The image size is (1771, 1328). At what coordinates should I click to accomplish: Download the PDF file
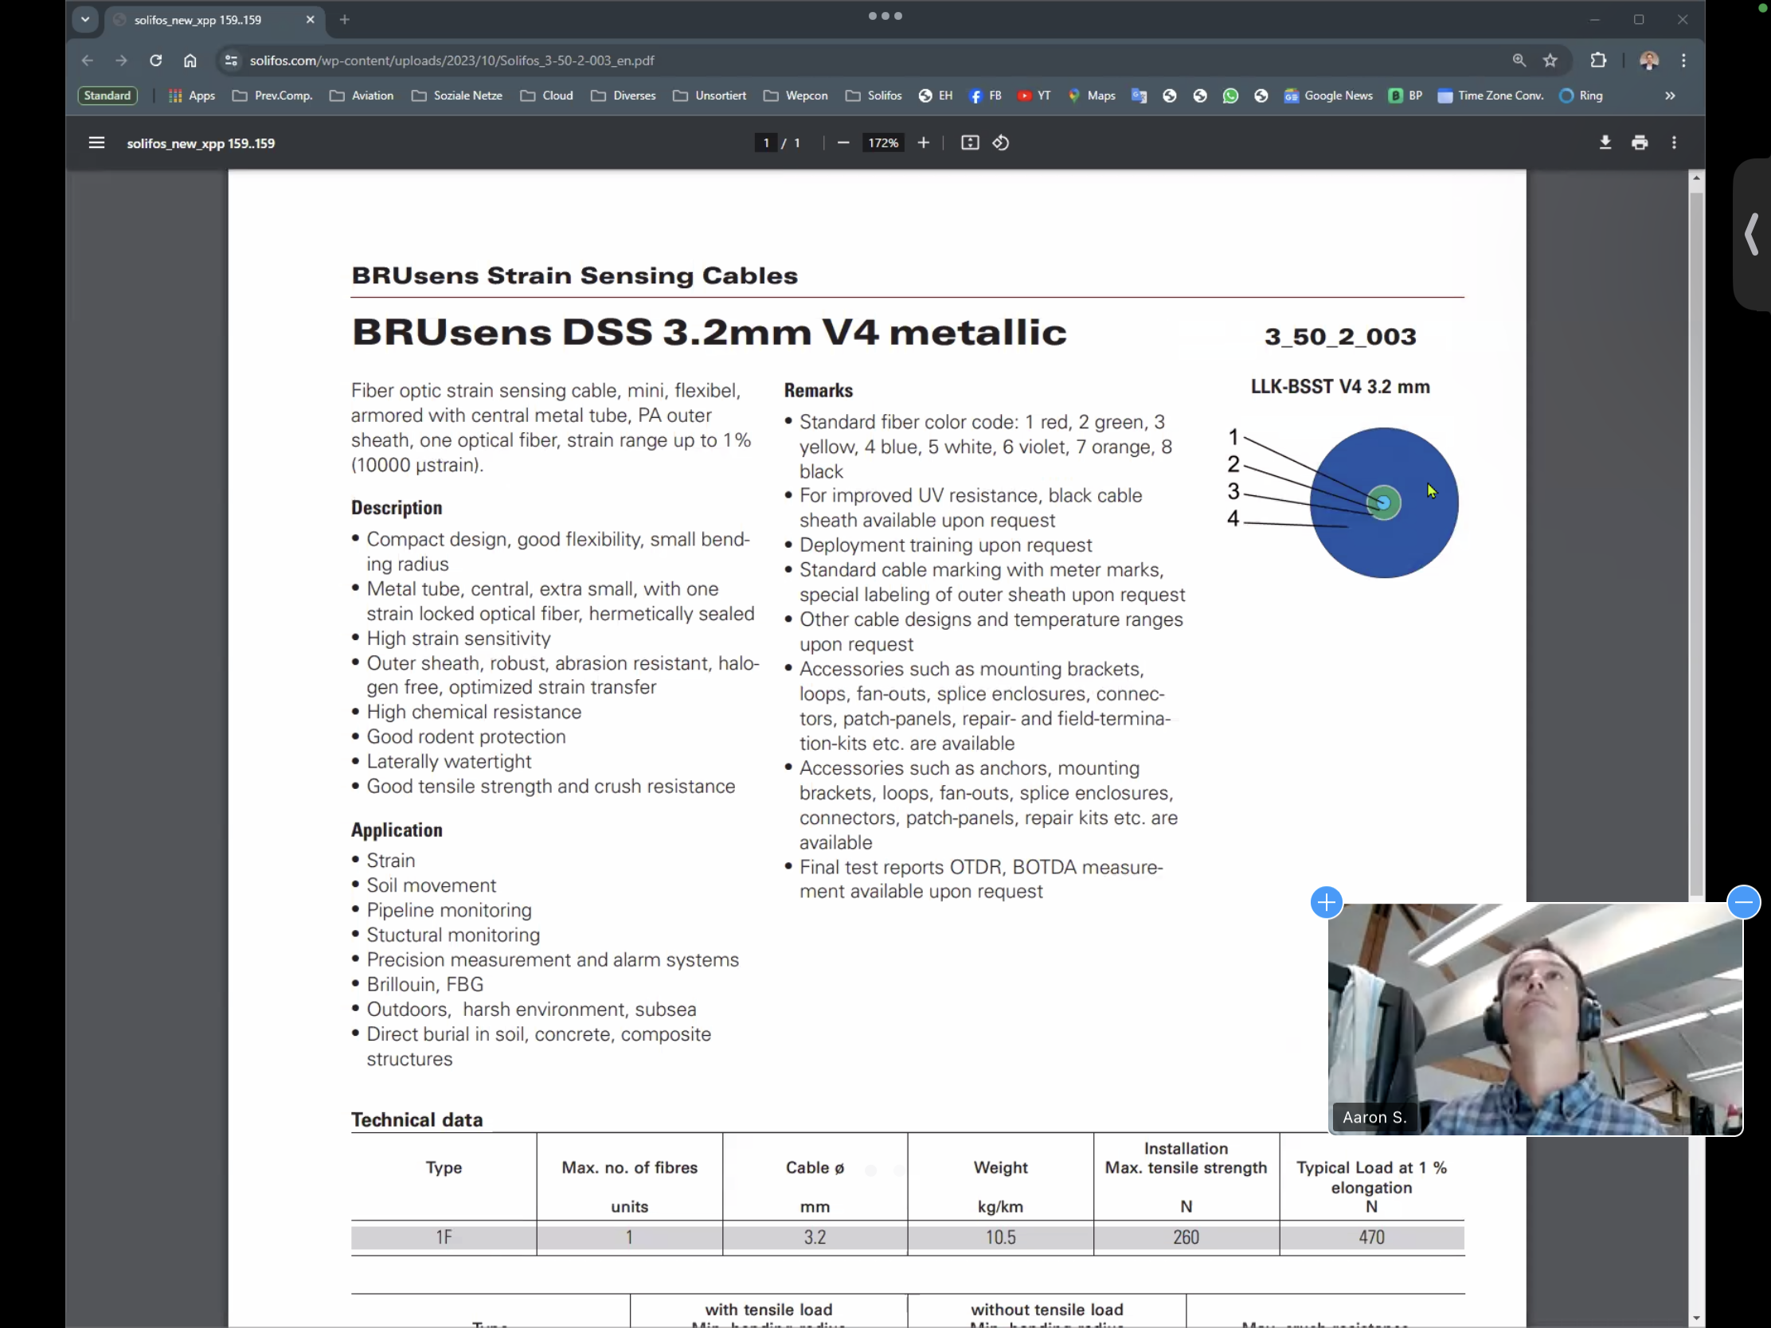tap(1605, 143)
